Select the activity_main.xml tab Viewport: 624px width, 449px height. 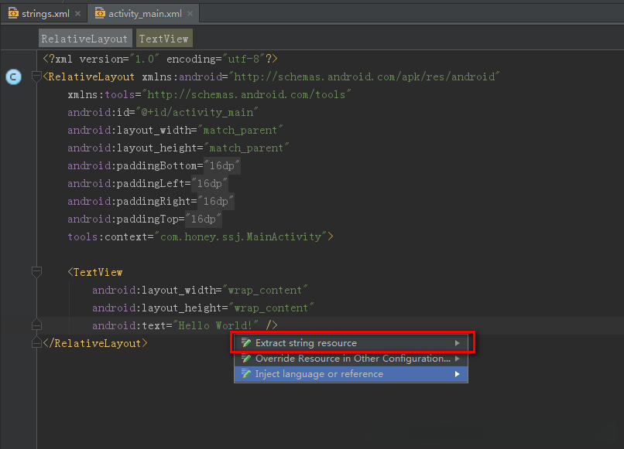click(x=144, y=13)
